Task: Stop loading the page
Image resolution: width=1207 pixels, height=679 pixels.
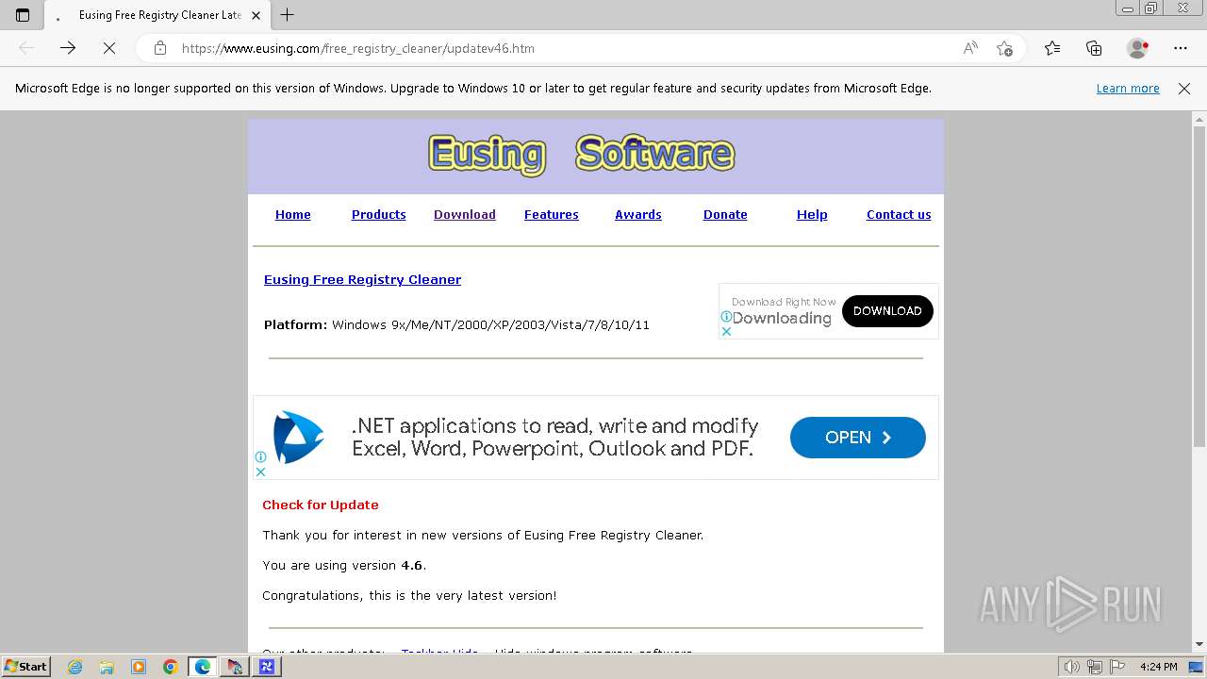Action: [109, 48]
